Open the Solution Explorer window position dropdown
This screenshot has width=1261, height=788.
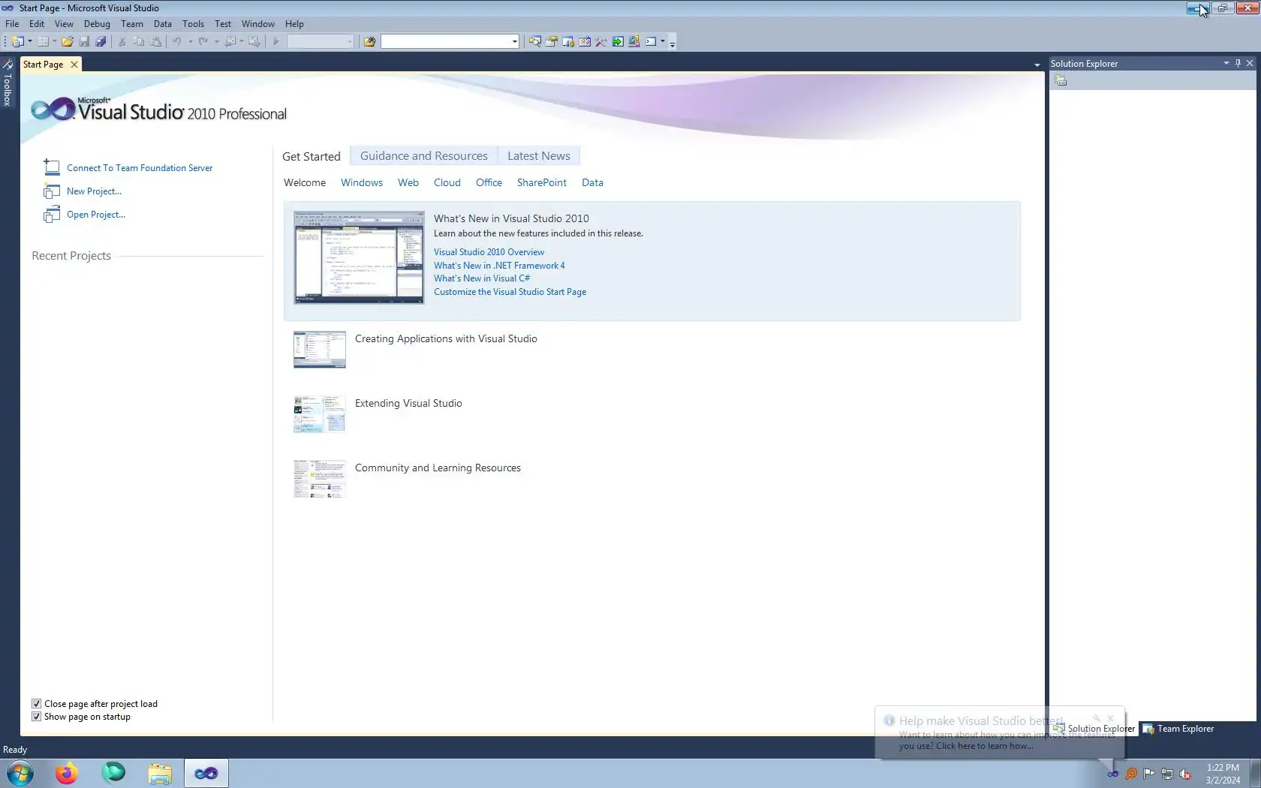click(x=1226, y=63)
